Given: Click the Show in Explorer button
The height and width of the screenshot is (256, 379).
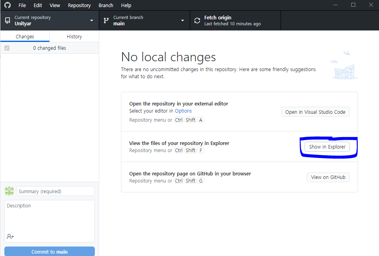Looking at the screenshot, I should pos(327,147).
